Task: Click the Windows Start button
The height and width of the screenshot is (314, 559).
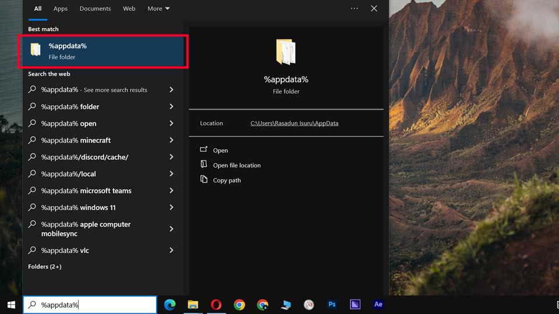Action: (12, 305)
